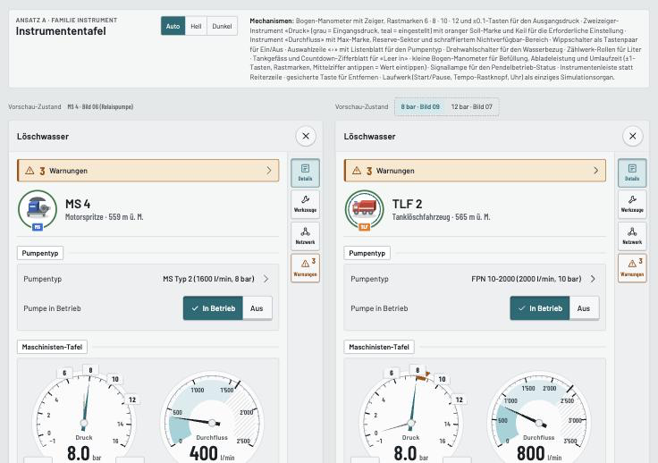Select the Maschinisten-Tafel label for MS 4
This screenshot has height=463, width=658.
[x=52, y=347]
